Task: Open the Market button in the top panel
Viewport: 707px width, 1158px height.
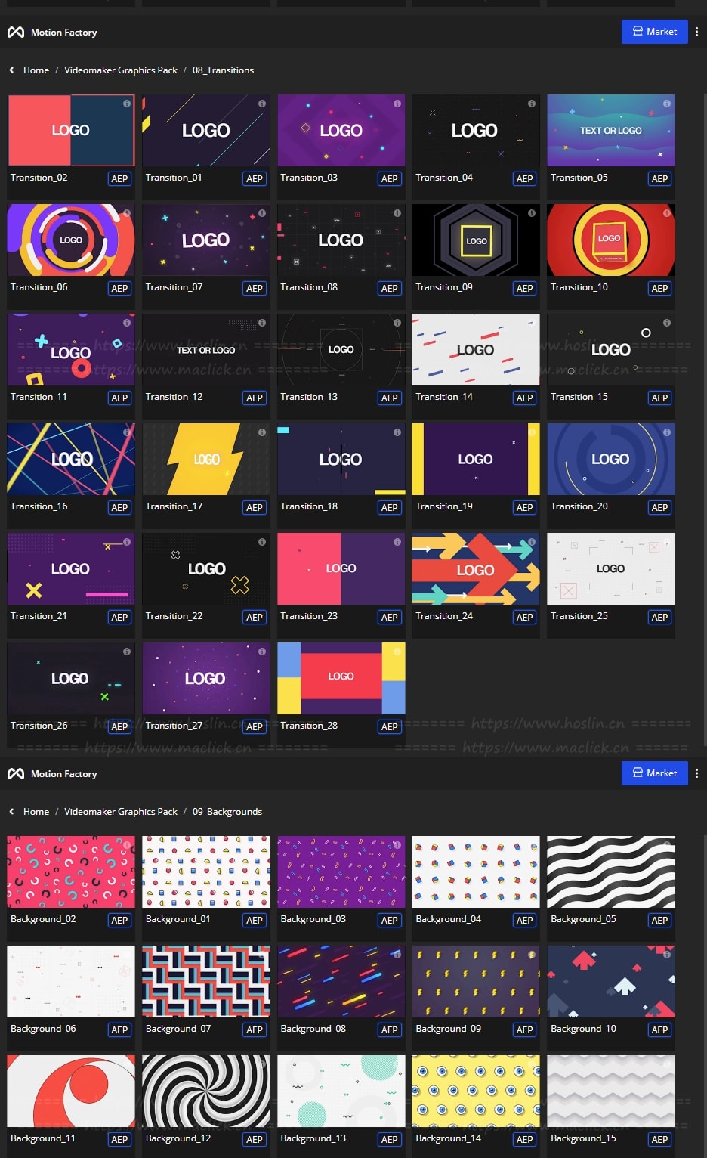Action: click(x=654, y=32)
